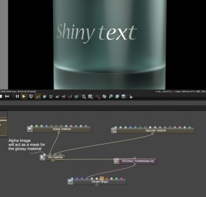The image size is (206, 197).
Task: Activate the red square camera target picker
Action: tap(70, 97)
